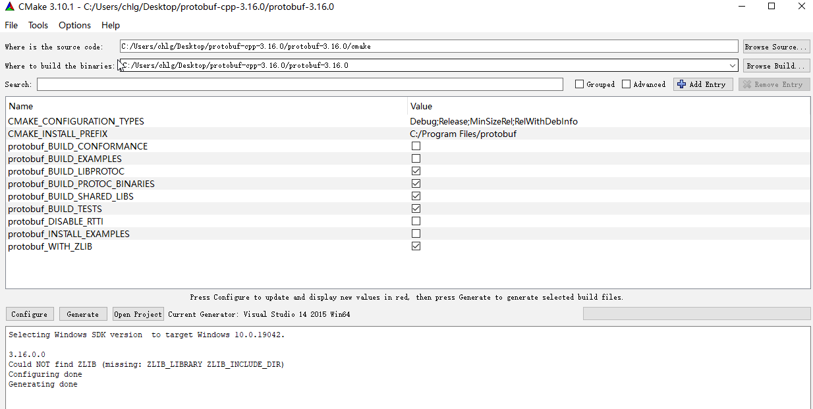Select the protobuf_WITH_ZLIB name cell
This screenshot has width=813, height=409.
(x=50, y=246)
